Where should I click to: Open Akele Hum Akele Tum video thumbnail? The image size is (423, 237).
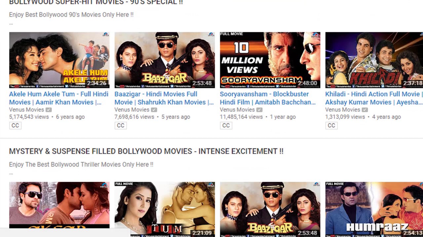click(59, 60)
